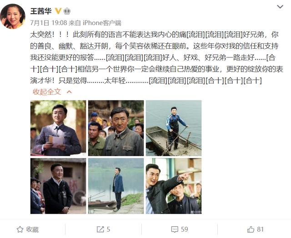This screenshot has width=291, height=238.
Task: Click the robot badge icon beside the username
Action: point(67,11)
